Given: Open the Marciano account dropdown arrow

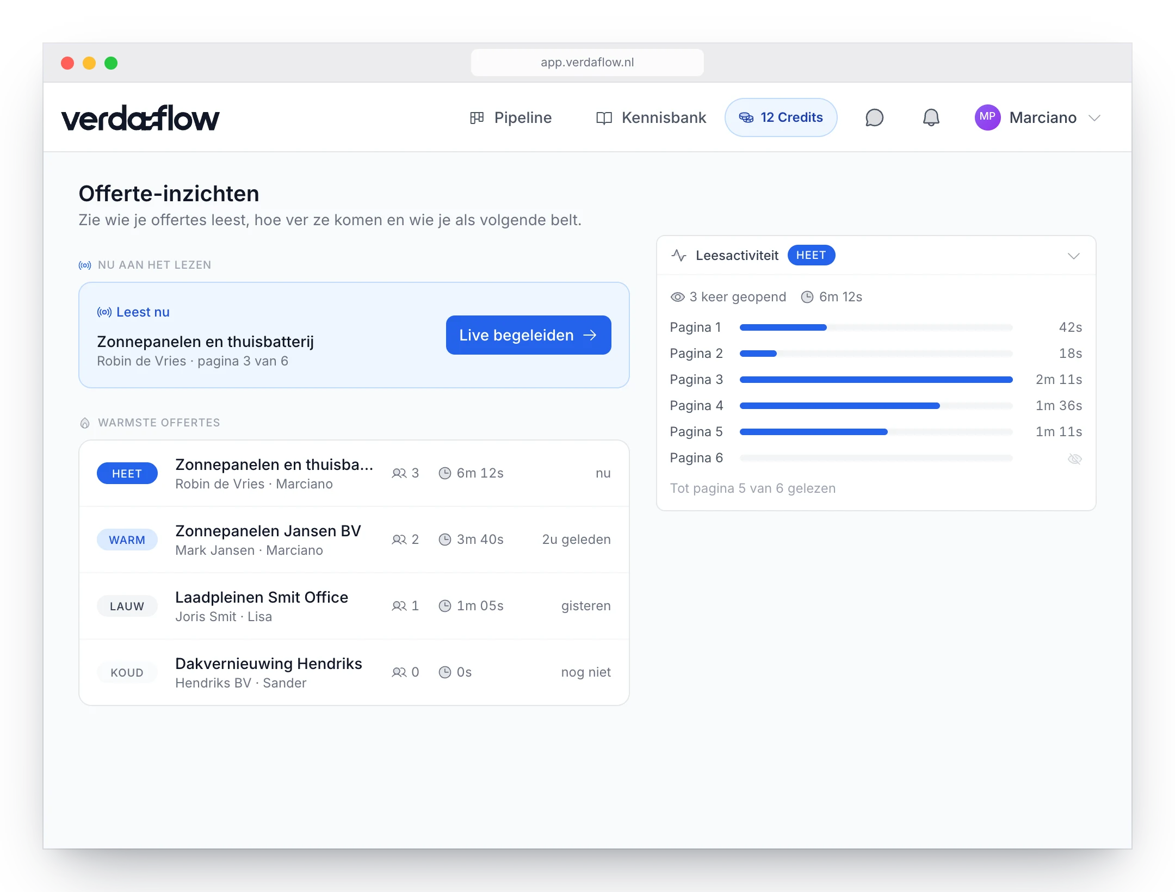Looking at the screenshot, I should pos(1094,118).
